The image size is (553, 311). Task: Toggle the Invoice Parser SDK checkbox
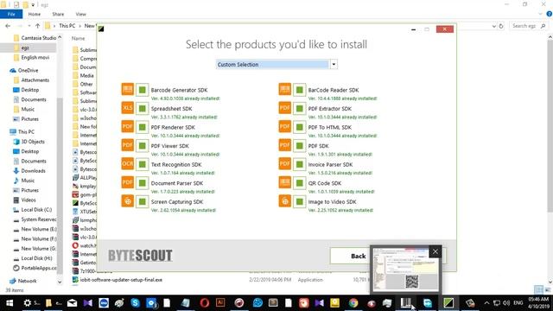click(x=300, y=165)
